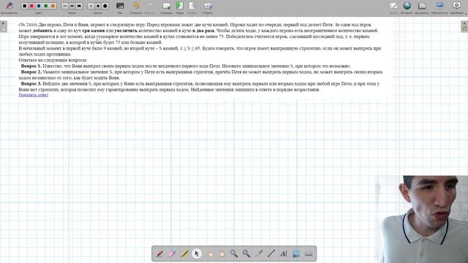Image resolution: width=468 pixels, height=263 pixels.
Task: Choose the black pen color
Action: pos(24,6)
